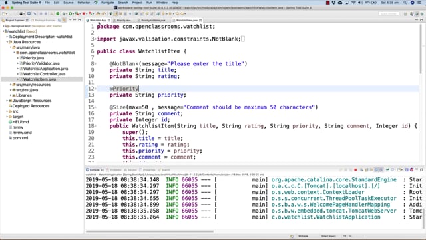This screenshot has width=426, height=240.
Task: Switch to the Watchlist App editor tab
Action: coord(98,21)
